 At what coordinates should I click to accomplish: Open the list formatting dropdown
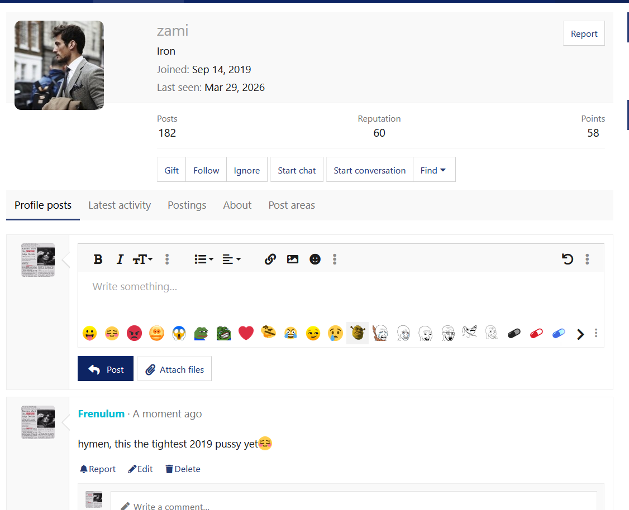pos(203,259)
